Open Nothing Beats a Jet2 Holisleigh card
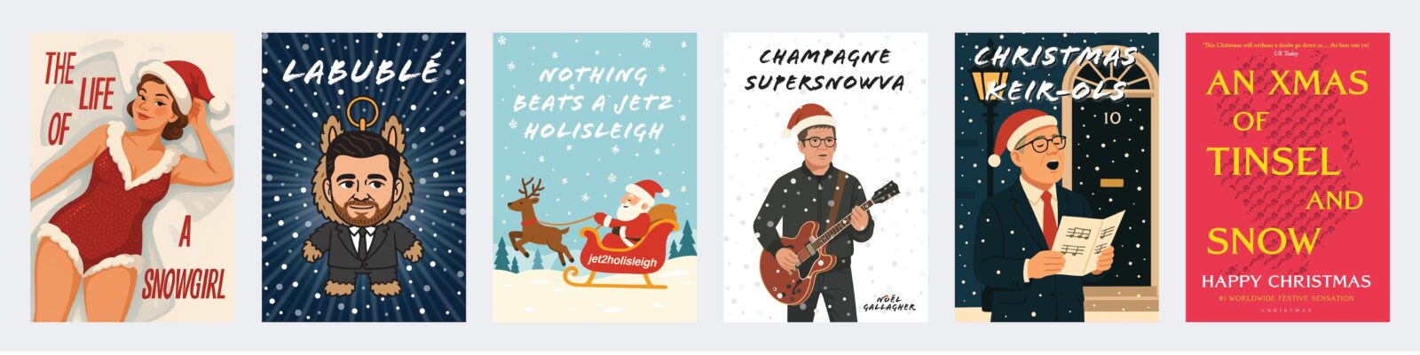1420x355 pixels. click(x=595, y=177)
